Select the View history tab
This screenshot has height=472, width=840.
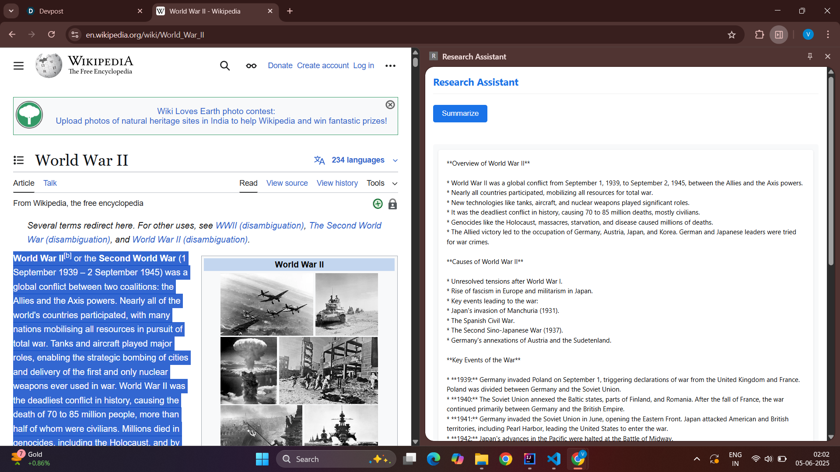[337, 183]
